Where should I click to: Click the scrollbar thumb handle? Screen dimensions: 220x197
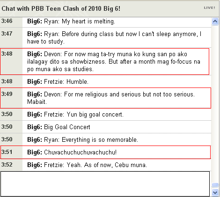coord(215,185)
